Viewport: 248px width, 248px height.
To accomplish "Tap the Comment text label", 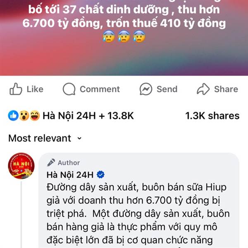I will click(x=100, y=89).
